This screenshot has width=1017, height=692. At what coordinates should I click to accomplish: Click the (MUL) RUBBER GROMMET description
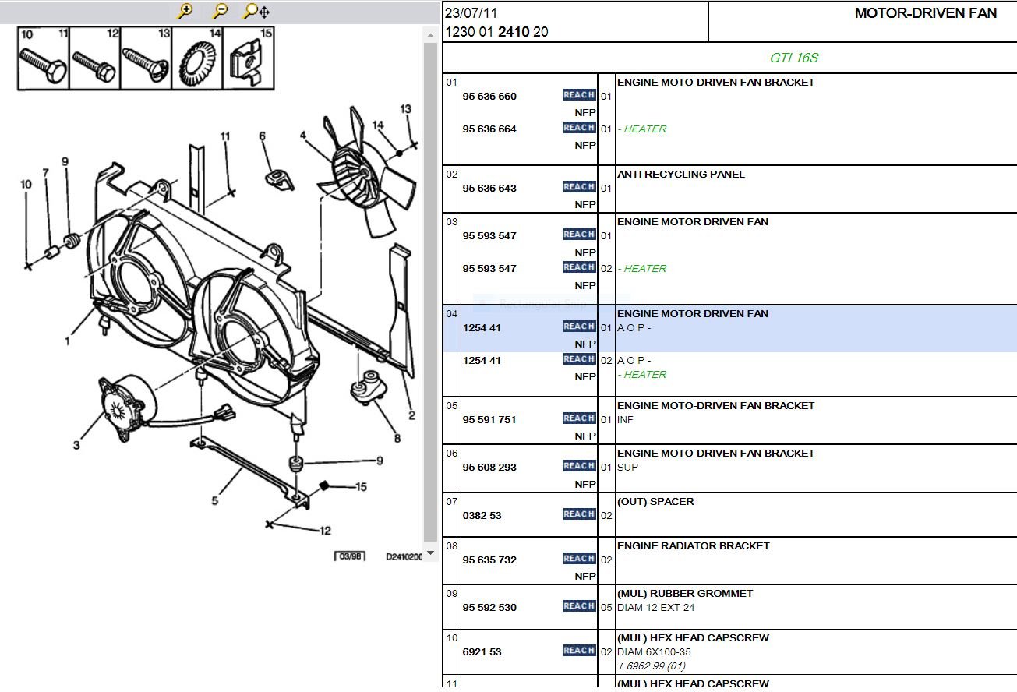(685, 594)
